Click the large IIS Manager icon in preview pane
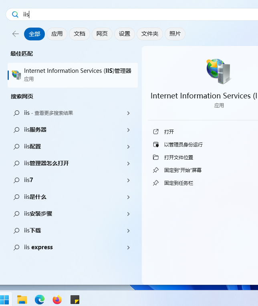The width and height of the screenshot is (258, 306). pyautogui.click(x=218, y=71)
